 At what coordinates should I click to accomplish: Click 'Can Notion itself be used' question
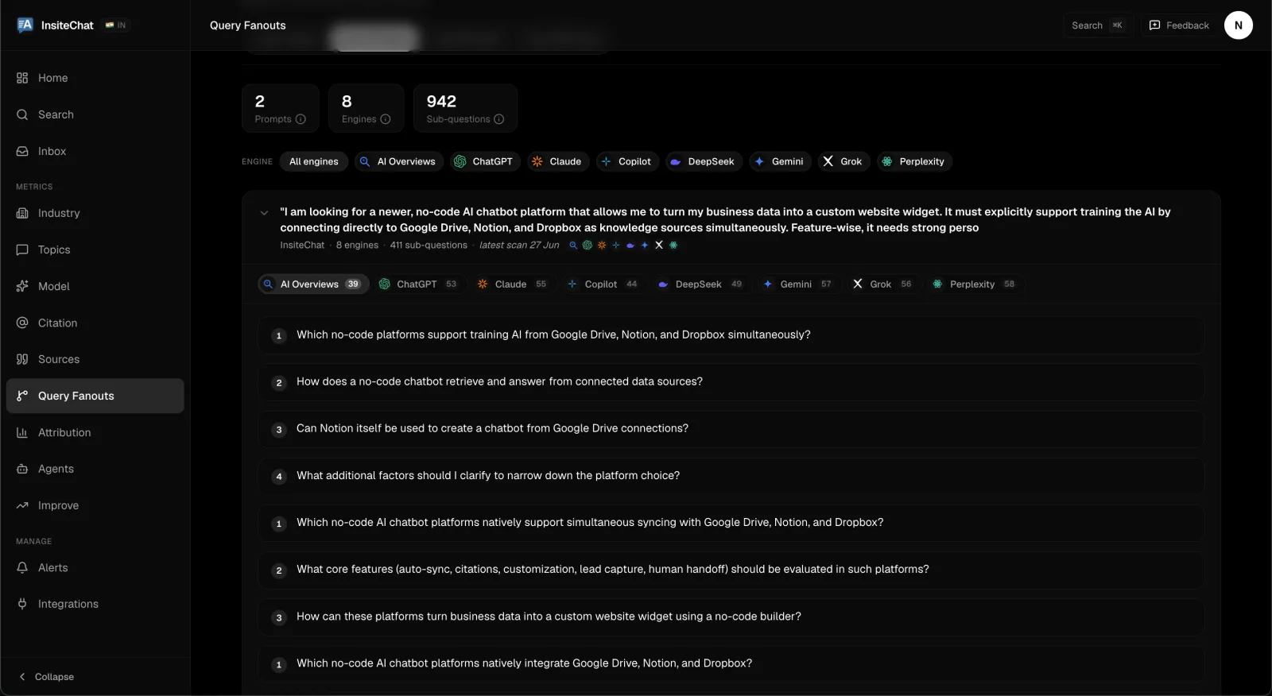point(731,429)
